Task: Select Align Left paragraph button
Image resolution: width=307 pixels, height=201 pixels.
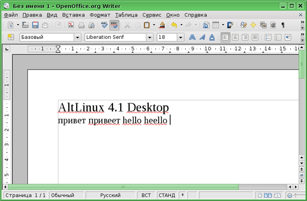Action: (x=225, y=37)
